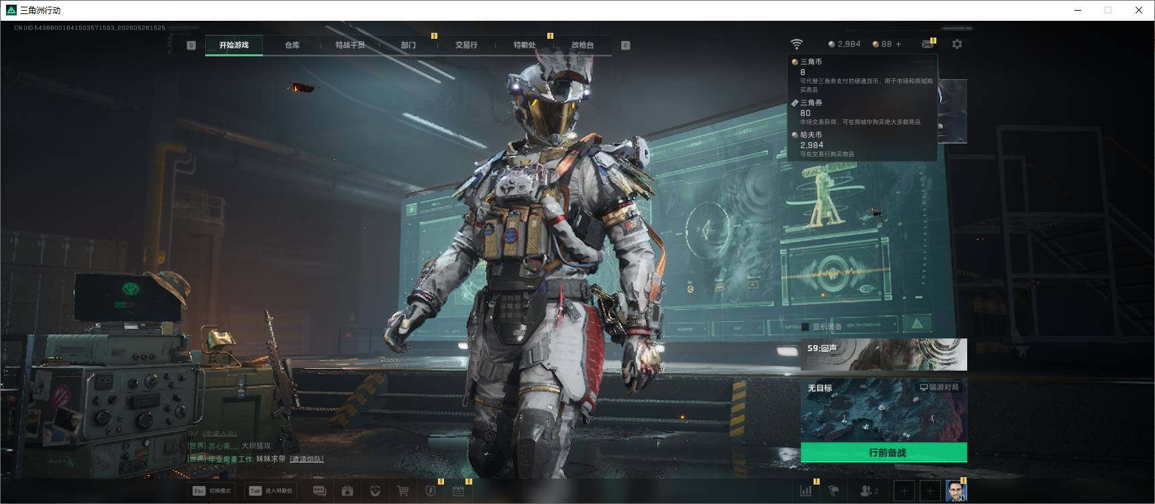Click the heart shield icon in bottom bar
The width and height of the screenshot is (1155, 504).
pos(375,491)
